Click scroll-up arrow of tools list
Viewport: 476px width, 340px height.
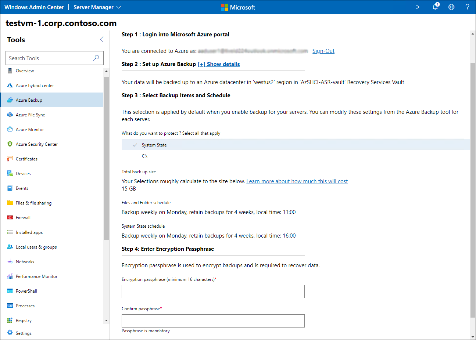(x=106, y=71)
